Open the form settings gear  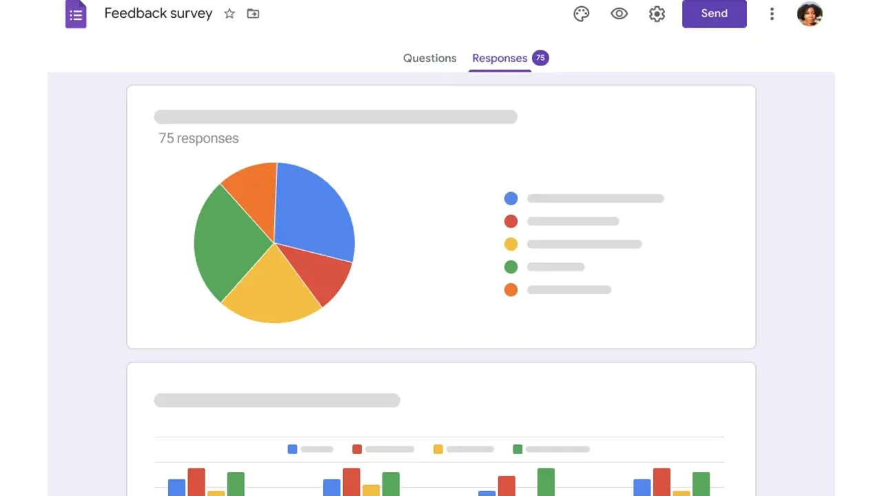click(657, 14)
